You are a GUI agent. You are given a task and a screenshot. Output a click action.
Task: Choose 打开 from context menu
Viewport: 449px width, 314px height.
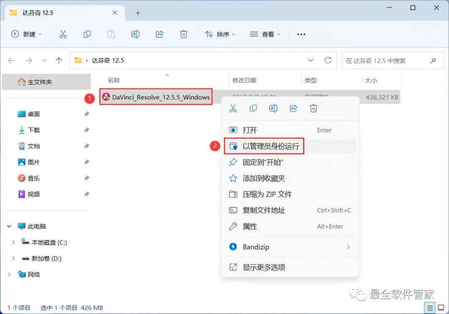pos(290,130)
